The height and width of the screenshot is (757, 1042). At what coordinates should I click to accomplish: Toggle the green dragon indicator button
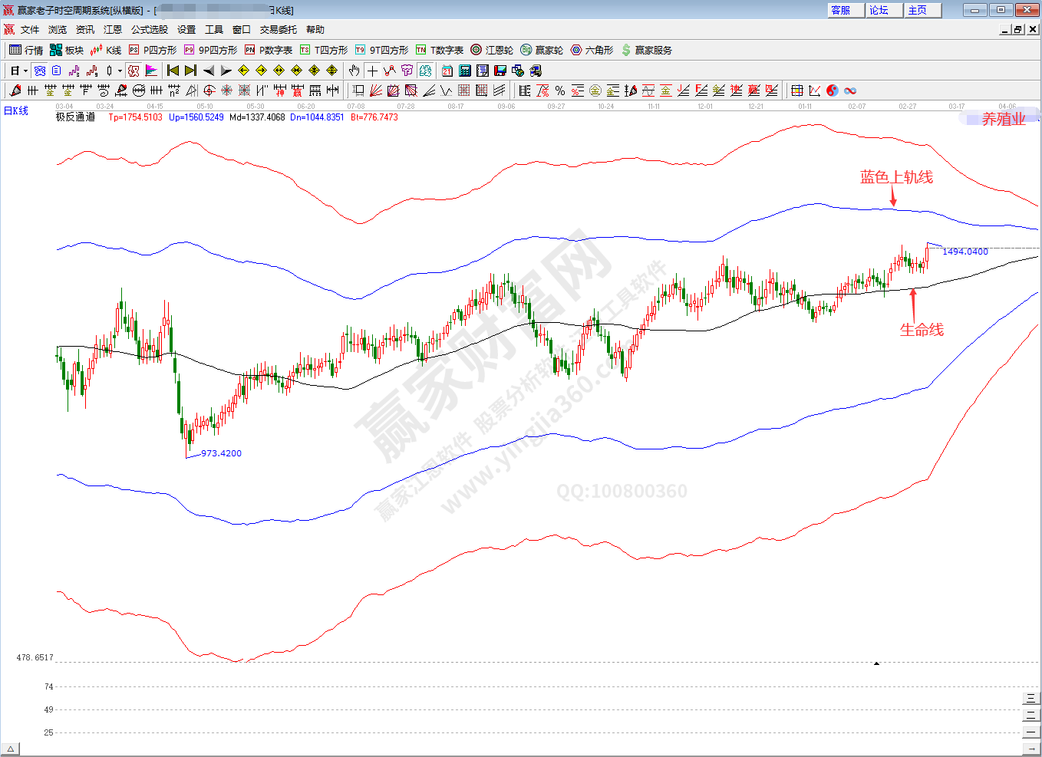(x=425, y=71)
